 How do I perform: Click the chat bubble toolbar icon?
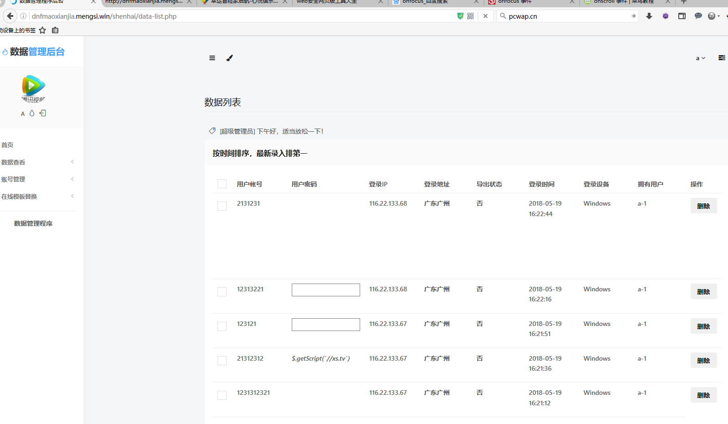pyautogui.click(x=698, y=16)
